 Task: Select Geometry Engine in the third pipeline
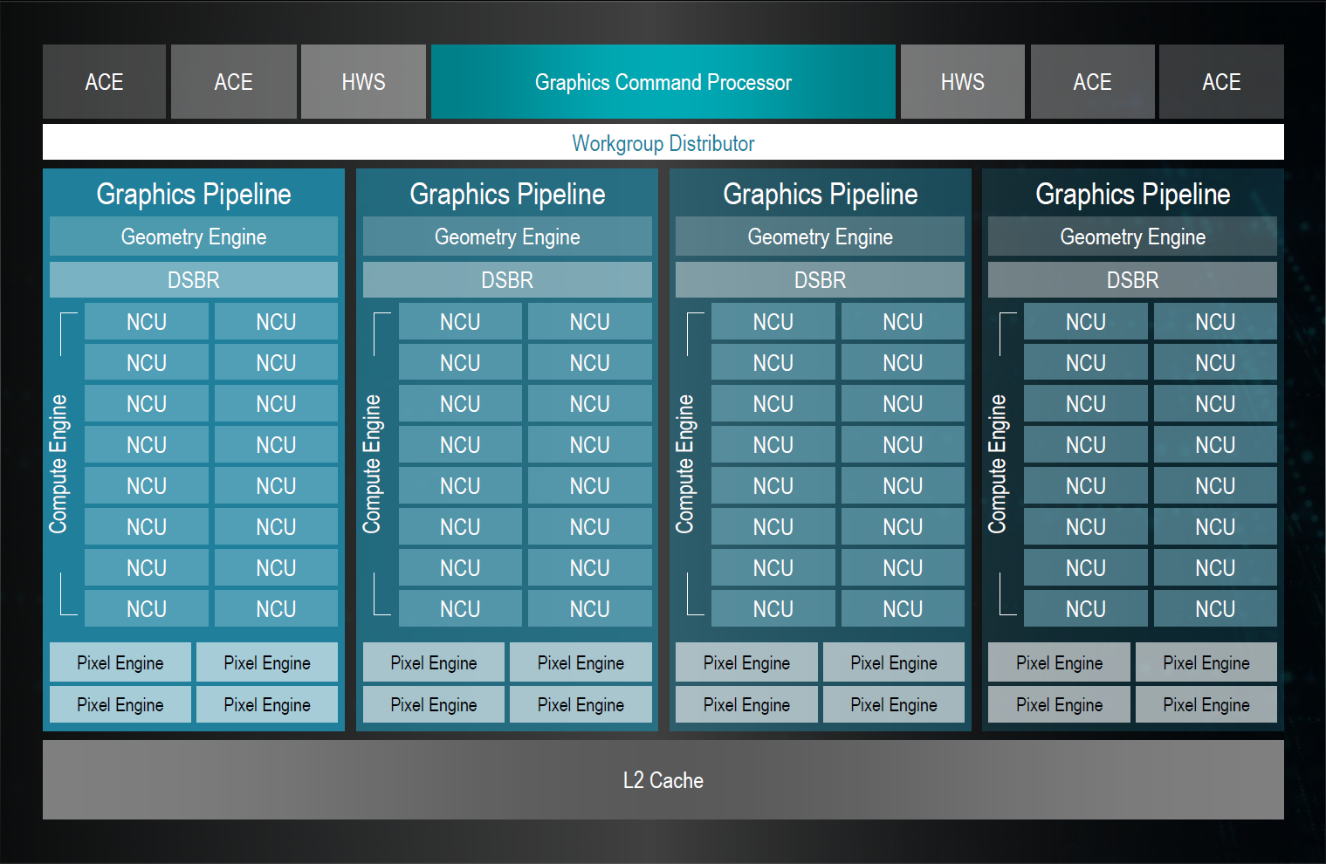(x=820, y=237)
